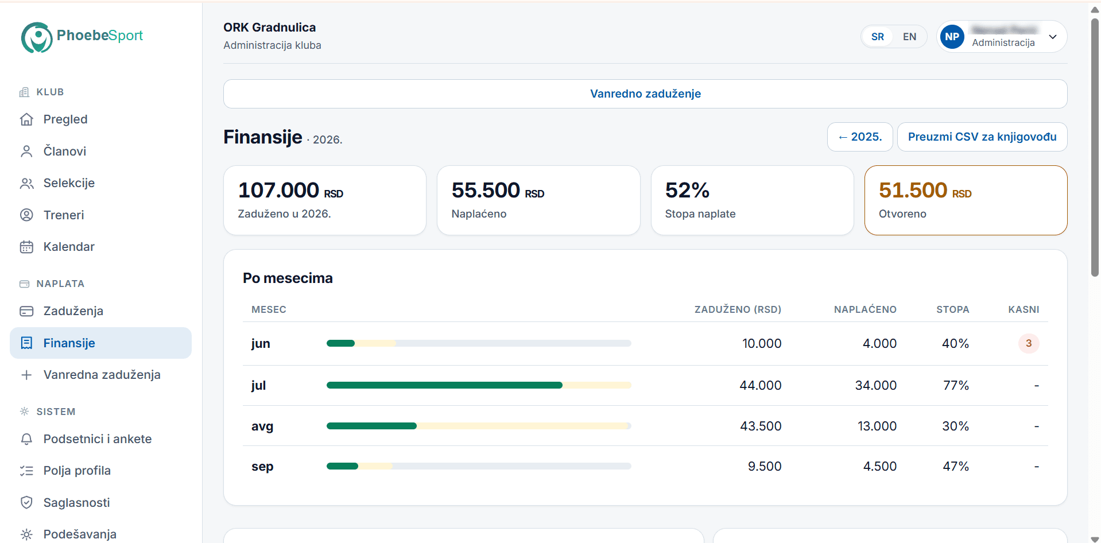The image size is (1101, 543).
Task: Select the Finansije menu item
Action: point(100,343)
